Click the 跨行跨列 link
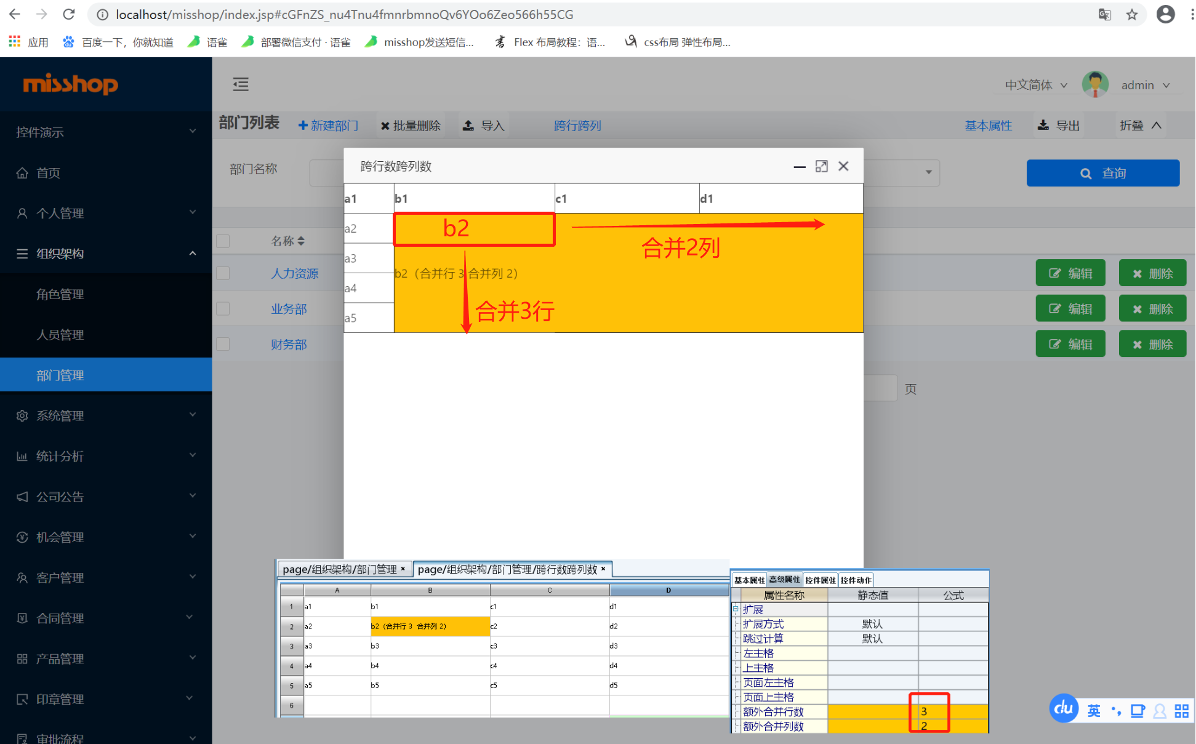Screen dimensions: 1196x744 [x=577, y=126]
